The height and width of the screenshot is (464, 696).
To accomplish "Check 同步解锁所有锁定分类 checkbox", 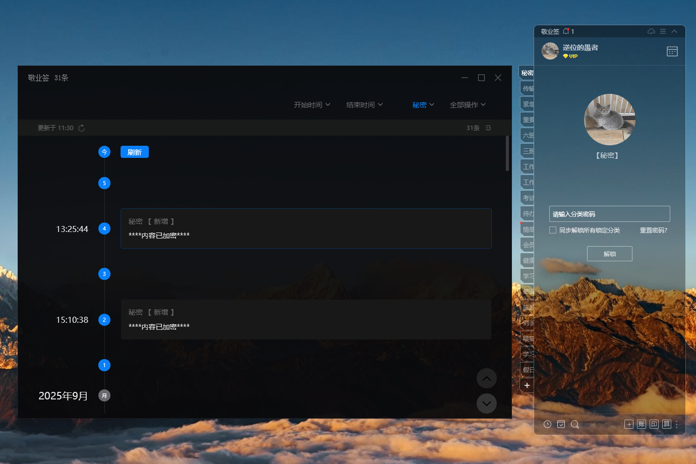I will coord(553,230).
